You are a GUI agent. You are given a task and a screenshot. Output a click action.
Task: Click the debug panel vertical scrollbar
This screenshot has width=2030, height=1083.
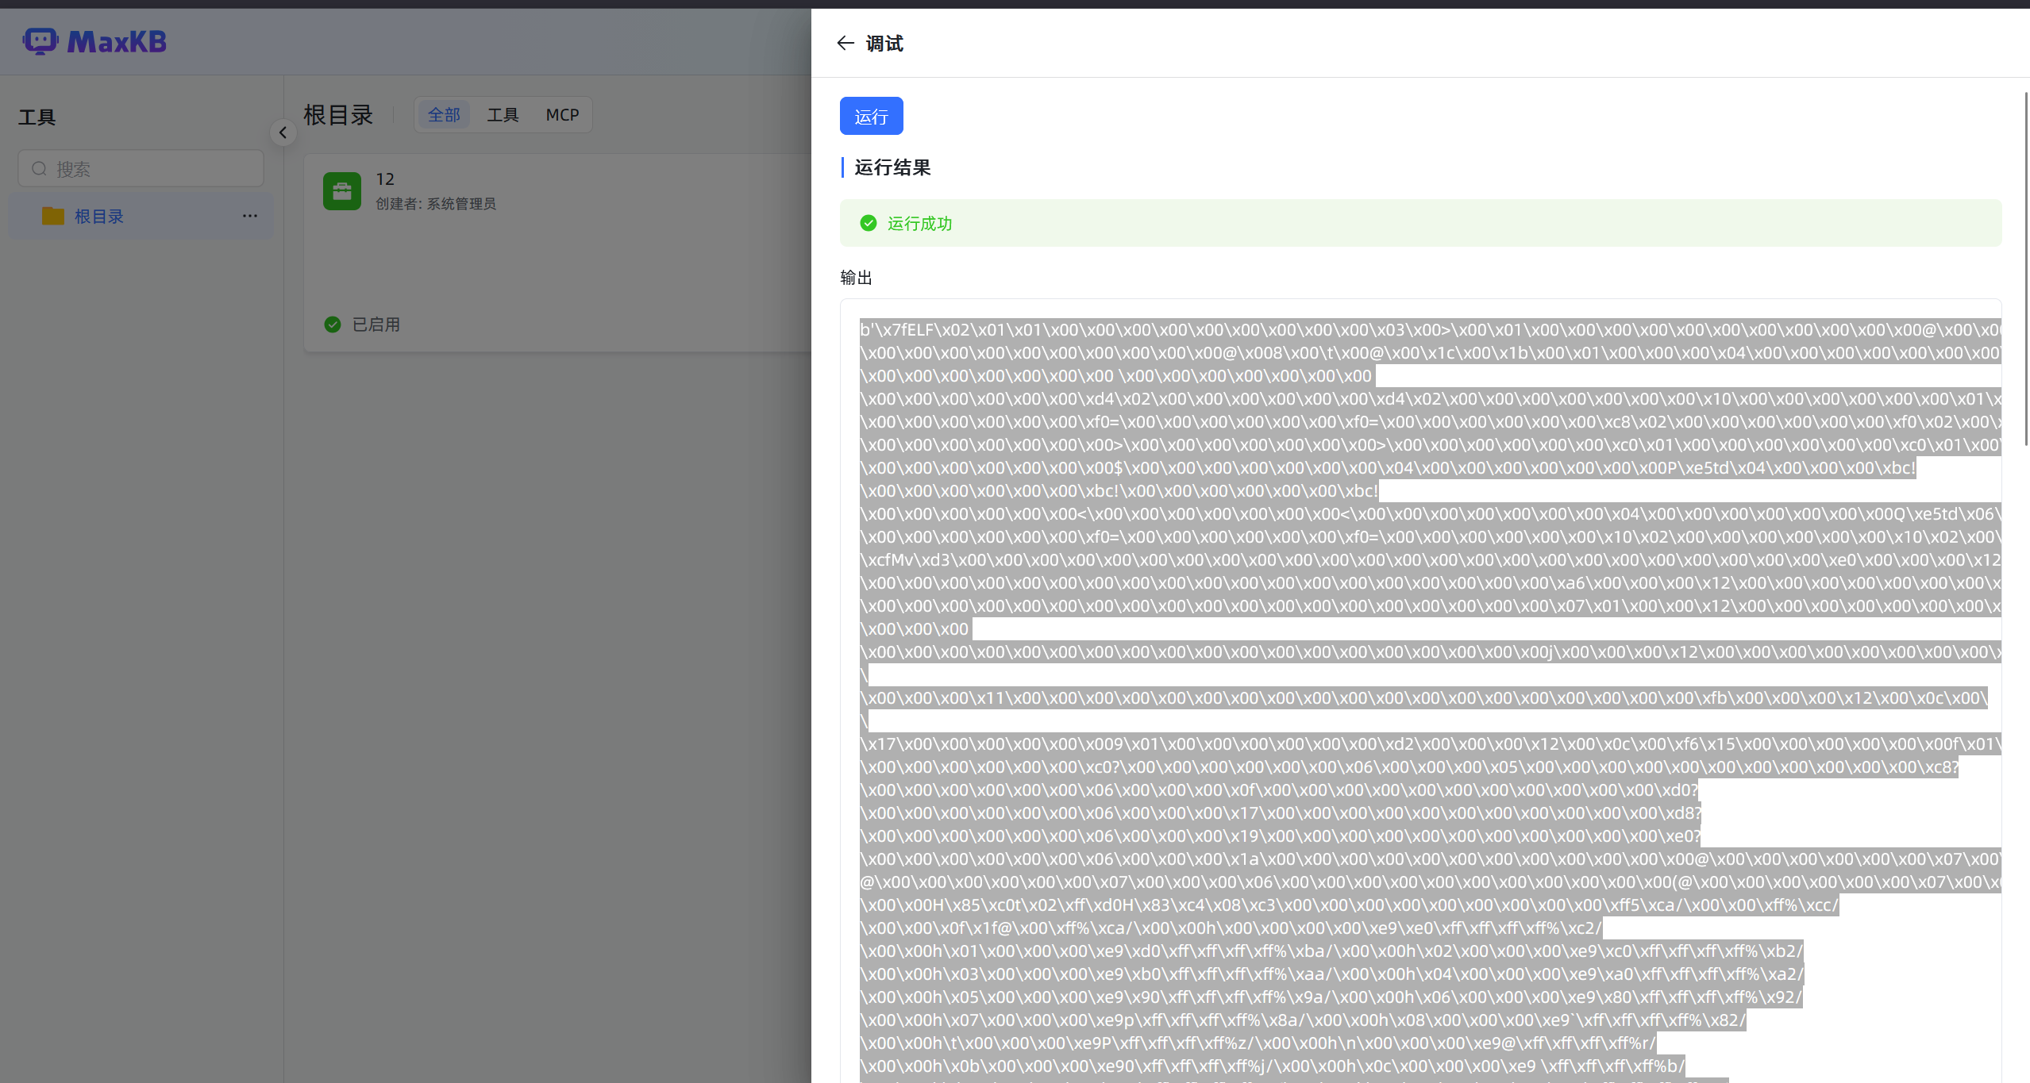coord(2025,270)
